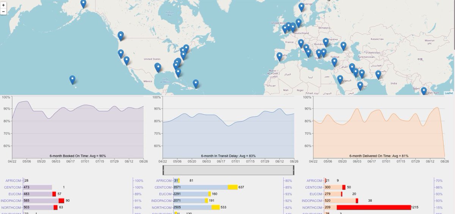This screenshot has width=455, height=214.
Task: Click the 15% value in the NORTHCOM row
Action: [x=439, y=208]
